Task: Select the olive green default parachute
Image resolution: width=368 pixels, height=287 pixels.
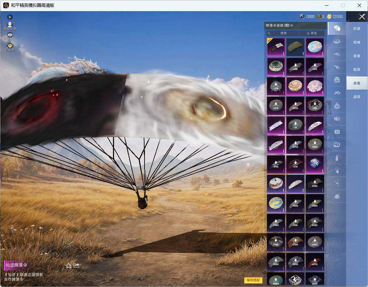Action: coord(295,47)
